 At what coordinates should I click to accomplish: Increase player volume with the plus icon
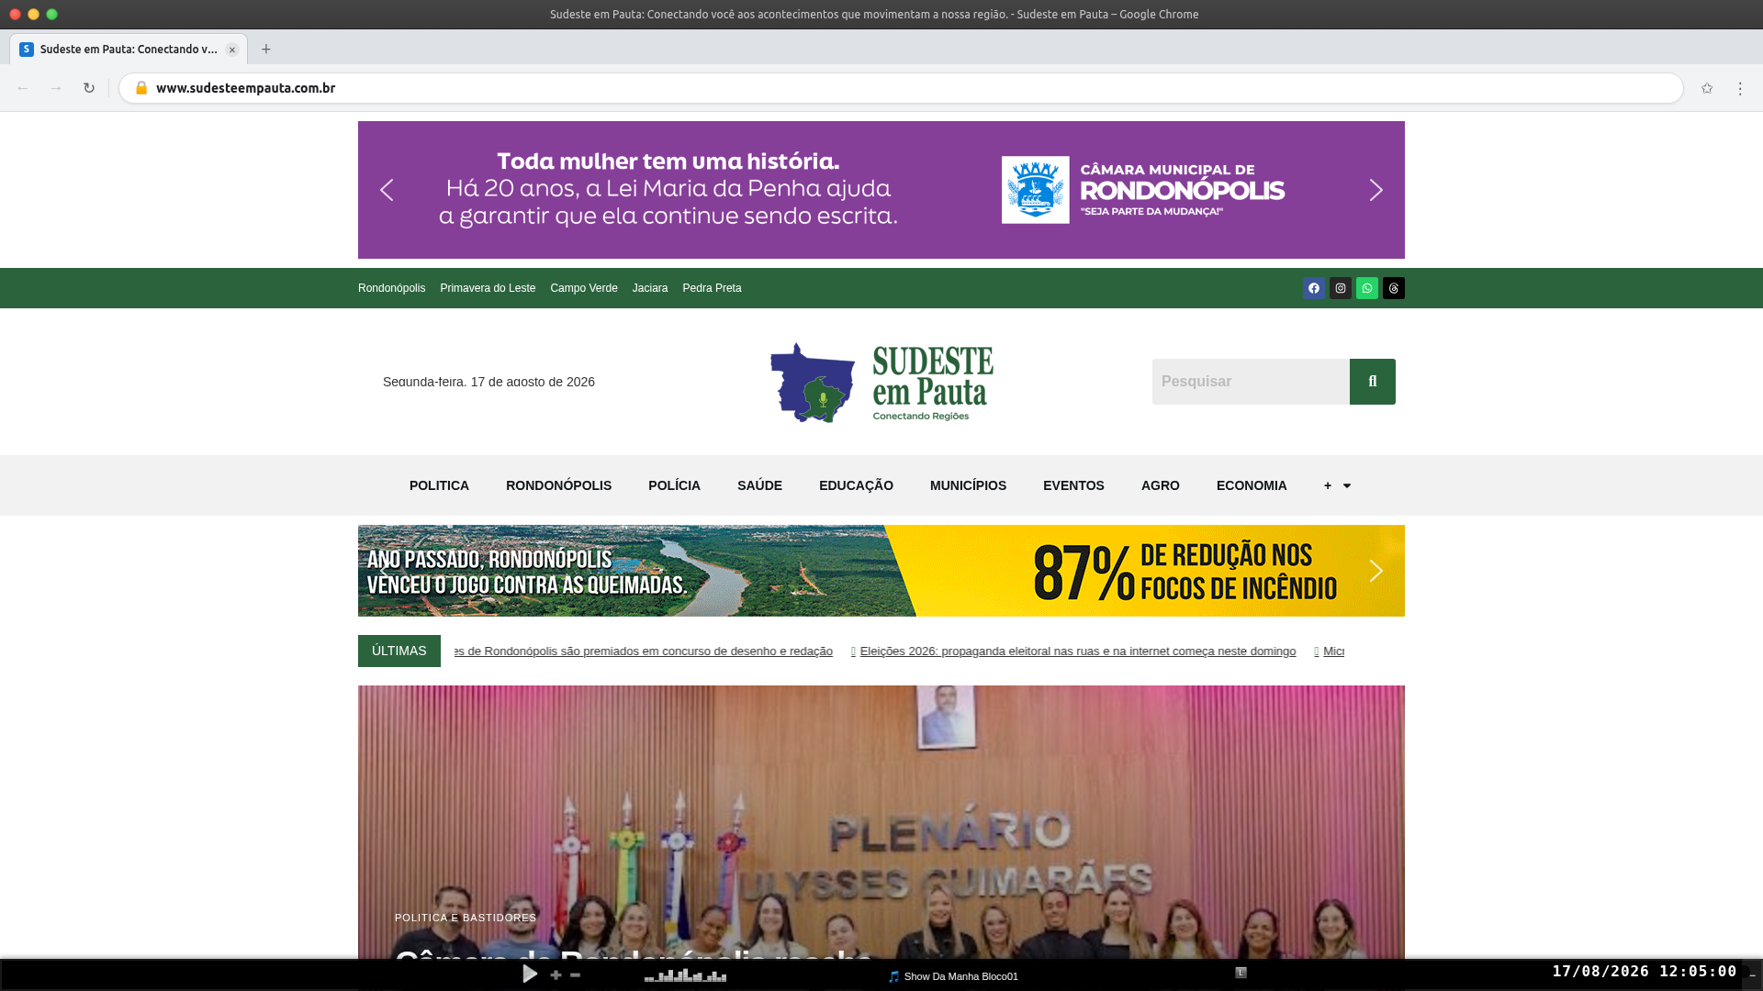[x=556, y=974]
